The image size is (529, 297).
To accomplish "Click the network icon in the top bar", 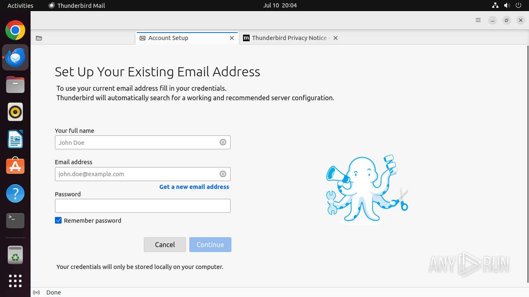I will tap(495, 5).
